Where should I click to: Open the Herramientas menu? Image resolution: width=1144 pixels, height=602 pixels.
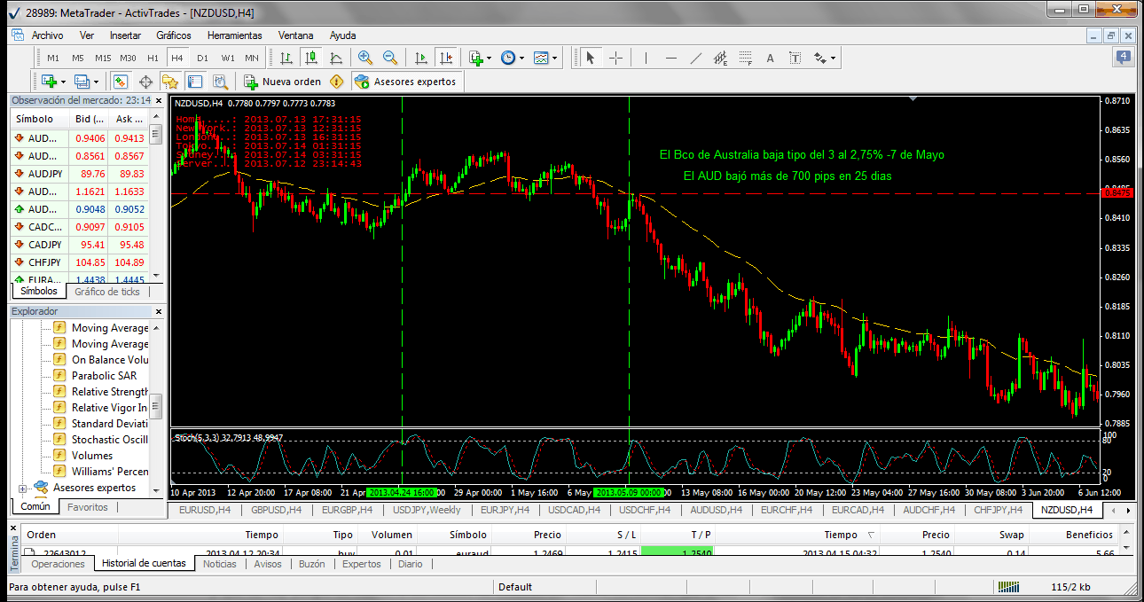[234, 35]
